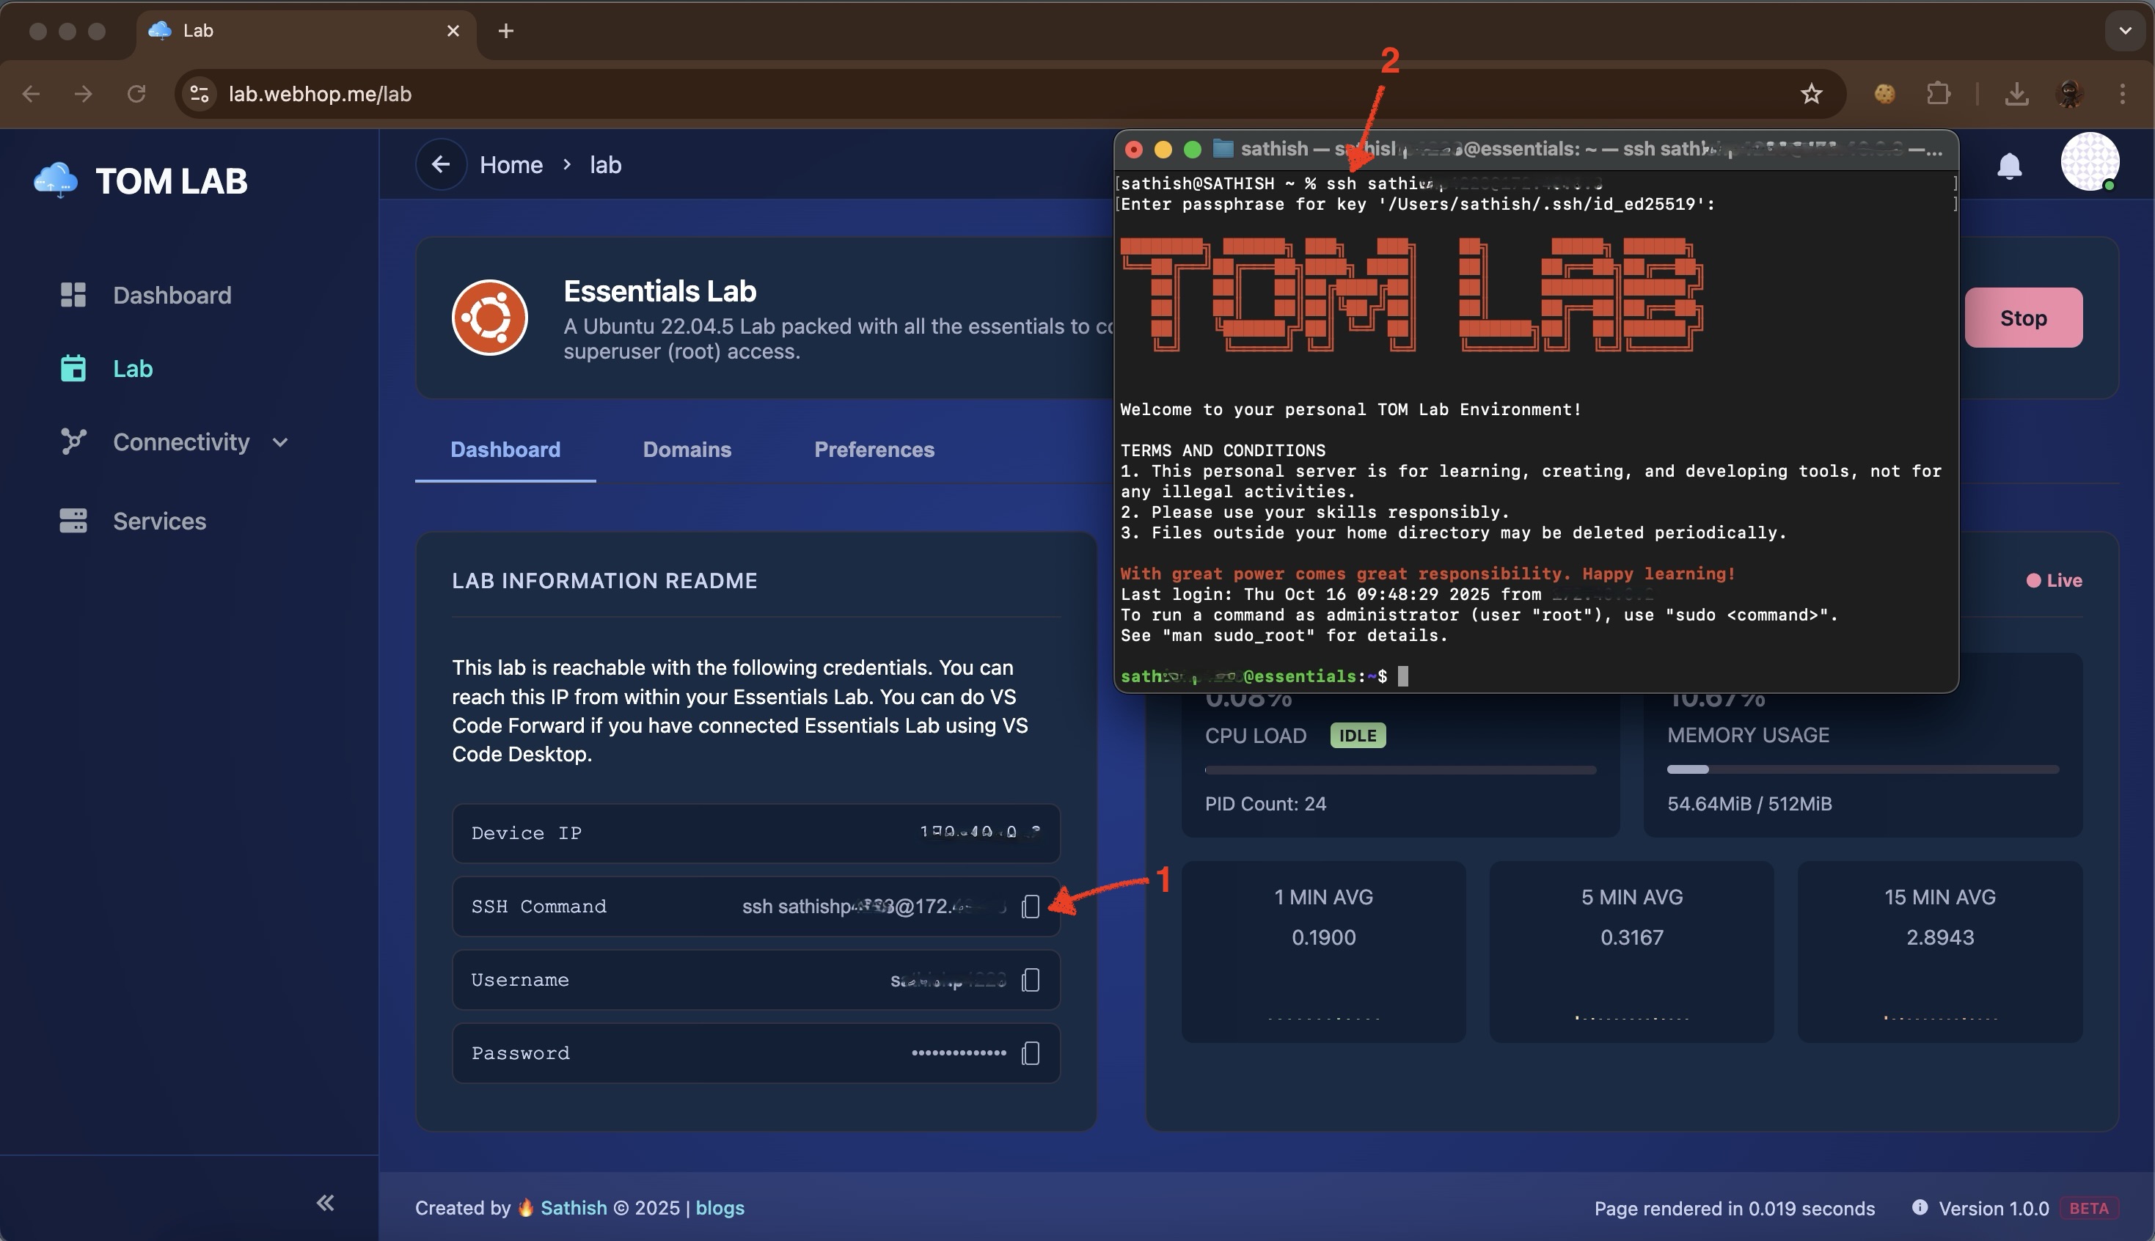Open the browser tab search chevron
Viewport: 2155px width, 1241px height.
point(2125,31)
